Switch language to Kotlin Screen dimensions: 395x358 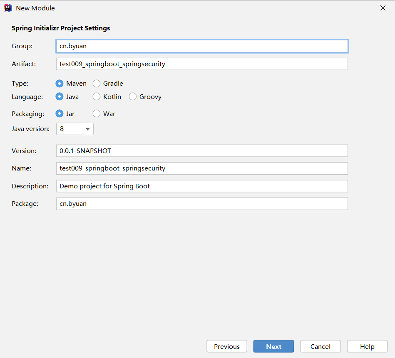pos(97,97)
